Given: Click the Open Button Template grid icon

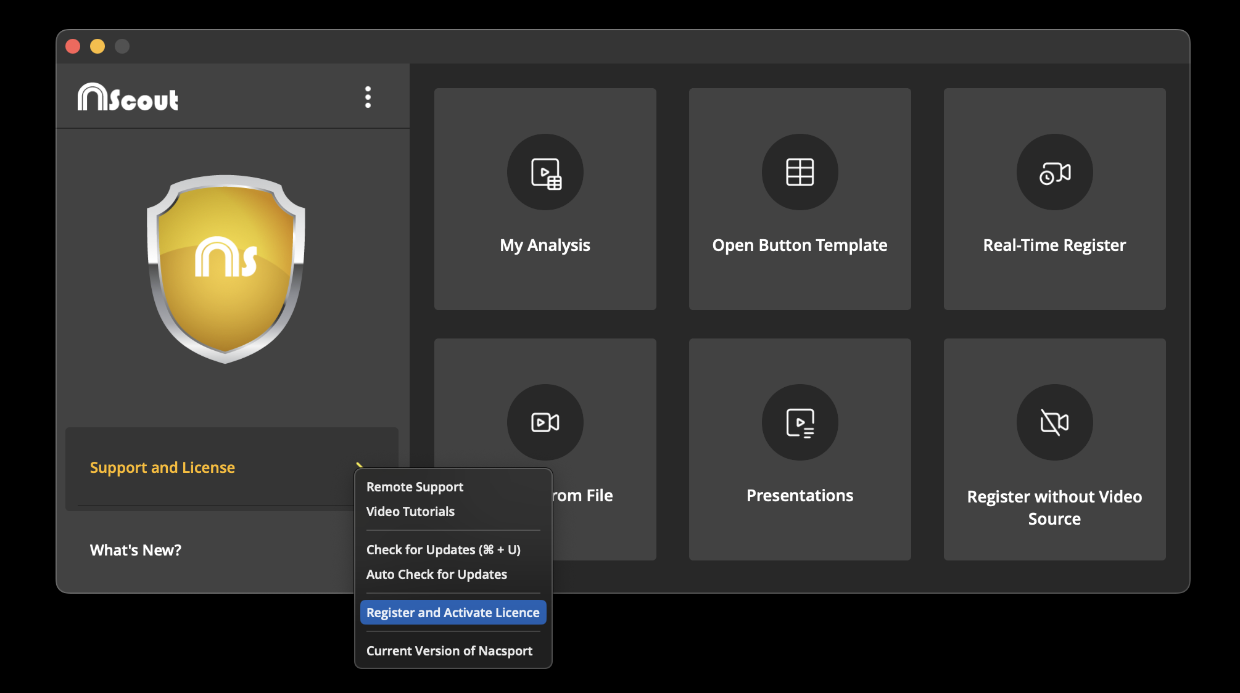Looking at the screenshot, I should coord(800,172).
